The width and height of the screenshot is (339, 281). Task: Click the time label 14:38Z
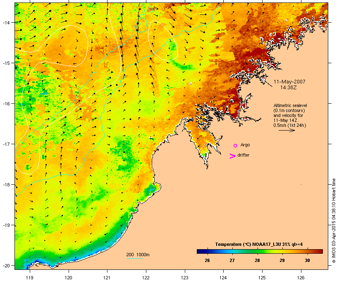[289, 88]
